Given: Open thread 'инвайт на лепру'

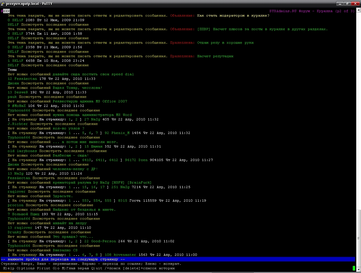Looking at the screenshot, I should pyautogui.click(x=70, y=223).
